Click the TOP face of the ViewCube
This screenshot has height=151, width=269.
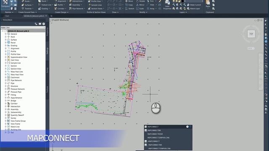pos(251,34)
